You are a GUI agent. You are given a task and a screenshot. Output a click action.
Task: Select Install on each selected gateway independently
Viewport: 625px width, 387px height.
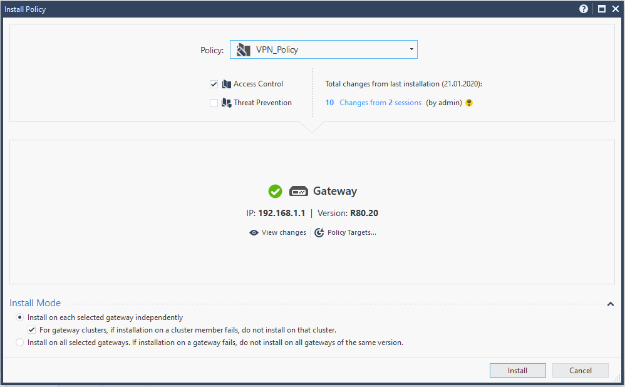pos(20,317)
